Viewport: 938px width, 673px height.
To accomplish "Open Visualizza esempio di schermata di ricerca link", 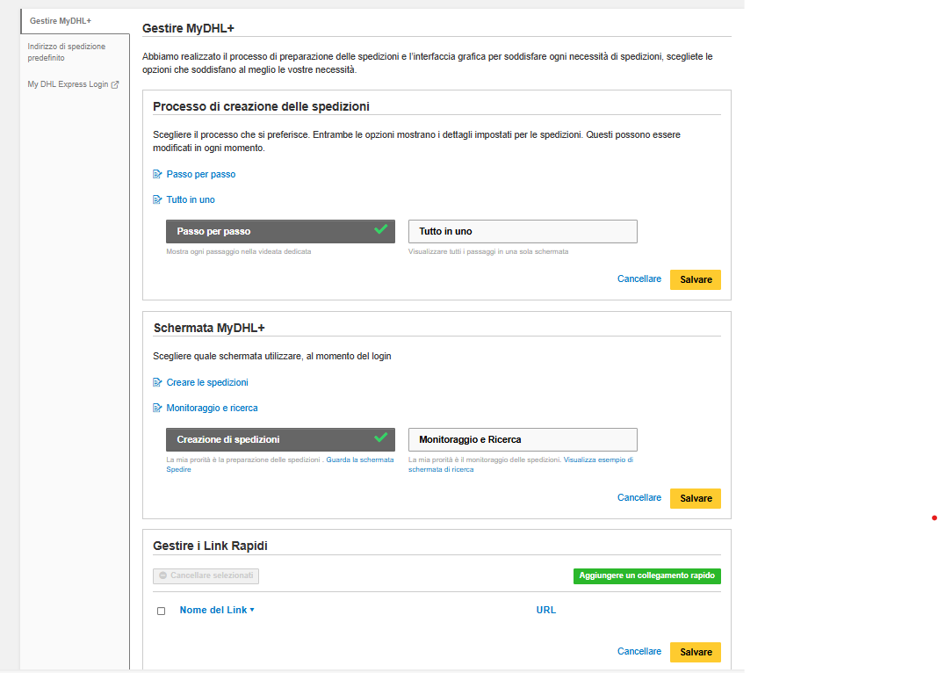I will (x=597, y=460).
